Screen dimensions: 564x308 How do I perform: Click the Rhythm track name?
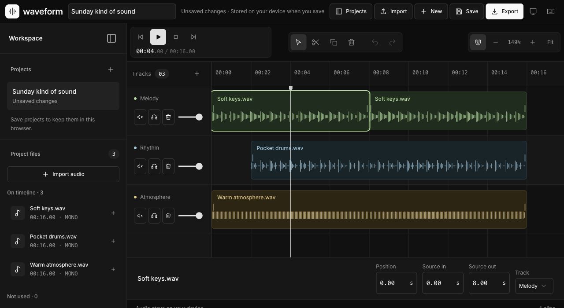pyautogui.click(x=149, y=148)
